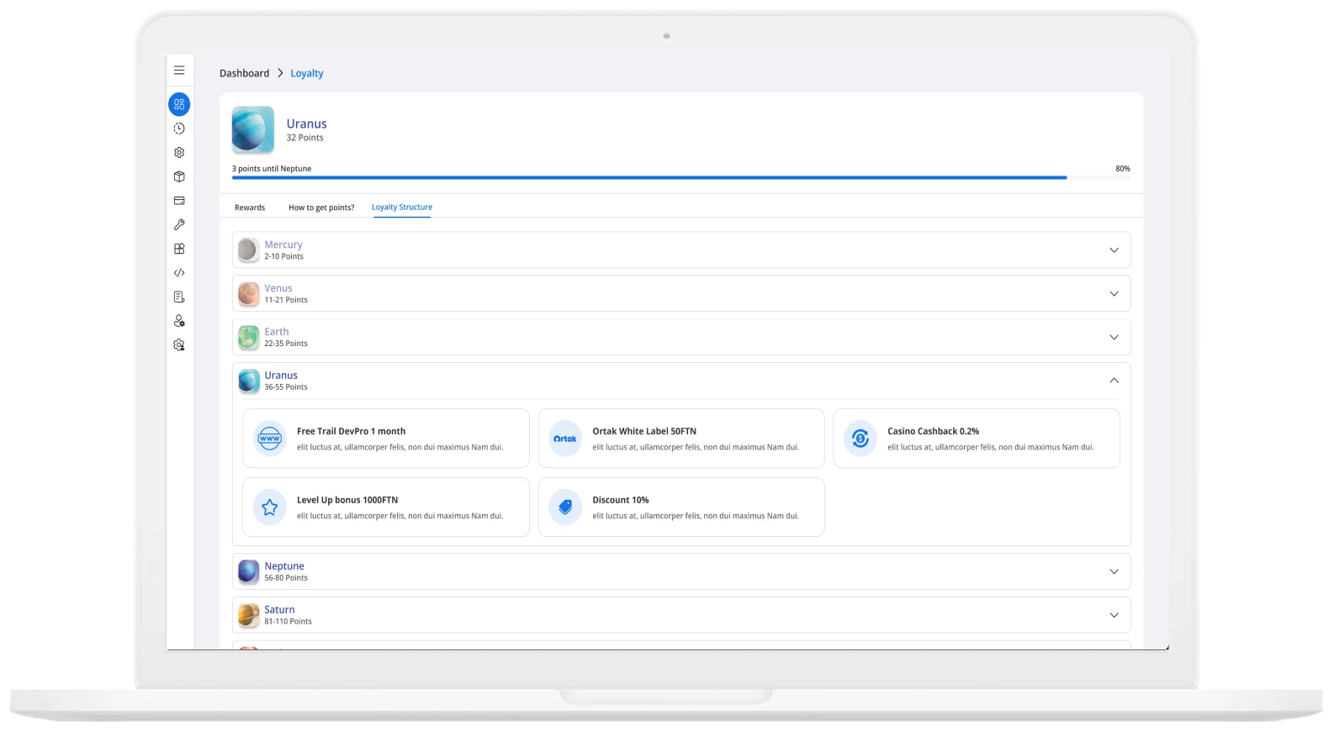The width and height of the screenshot is (1334, 731).
Task: Click the '32 Points' text
Action: (x=304, y=138)
